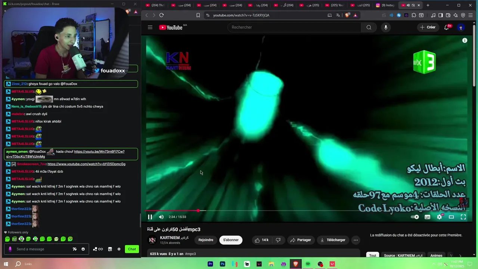The width and height of the screenshot is (478, 269).
Task: Click the Partager share button
Action: tap(301, 240)
